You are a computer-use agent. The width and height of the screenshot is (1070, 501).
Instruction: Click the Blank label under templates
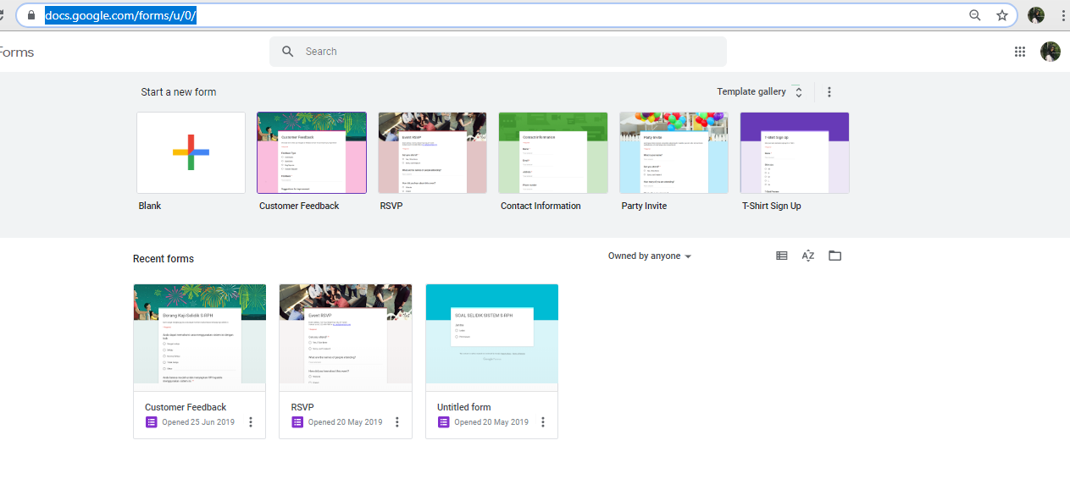(150, 206)
